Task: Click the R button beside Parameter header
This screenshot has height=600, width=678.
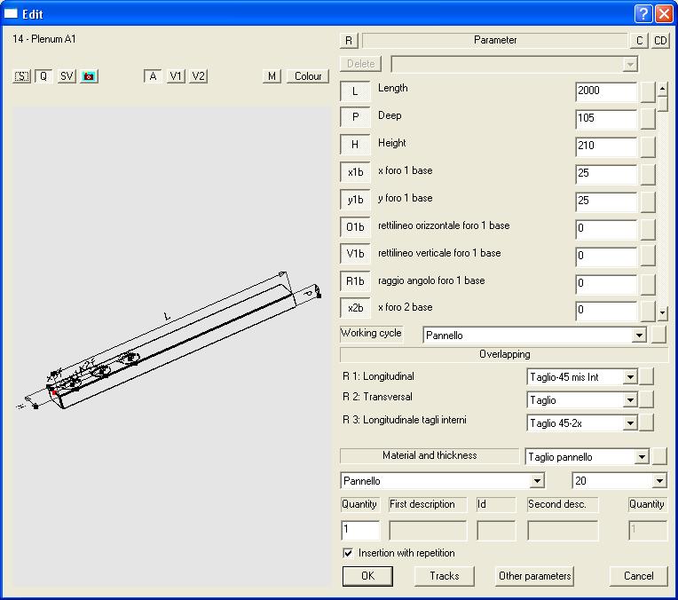Action: click(349, 41)
